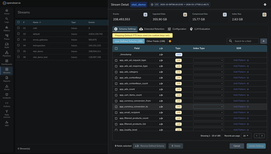Viewport: 271px width, 154px height.
Task: Click Add Pattern for app_ads_ad_response_type
Action: pyautogui.click(x=241, y=66)
